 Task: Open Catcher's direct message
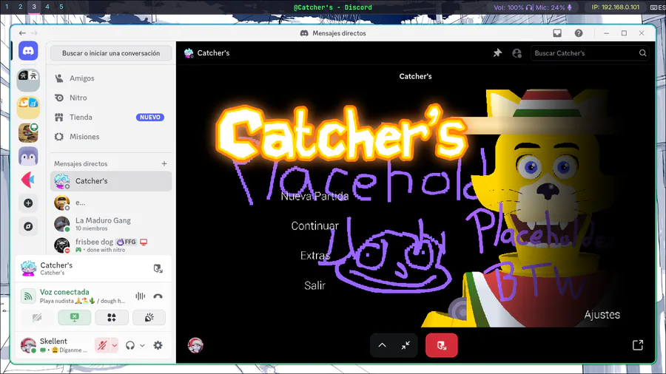click(x=111, y=181)
